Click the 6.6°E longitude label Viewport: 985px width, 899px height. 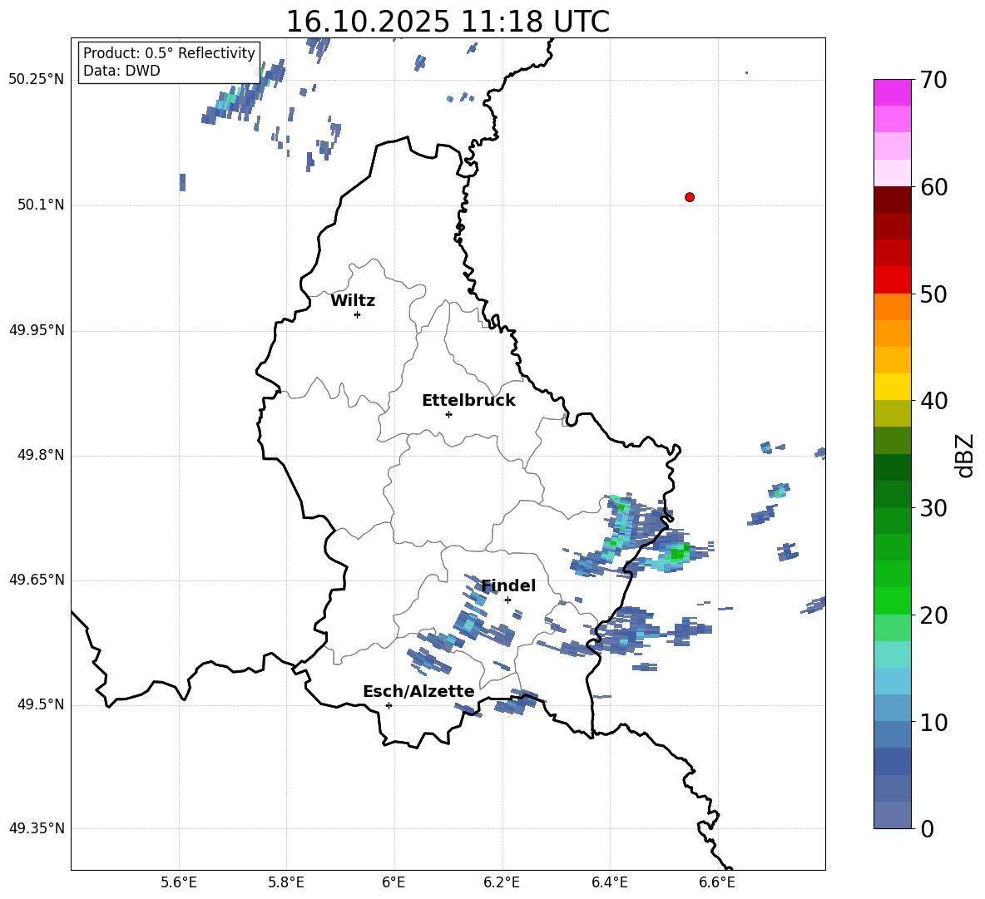pos(717,882)
